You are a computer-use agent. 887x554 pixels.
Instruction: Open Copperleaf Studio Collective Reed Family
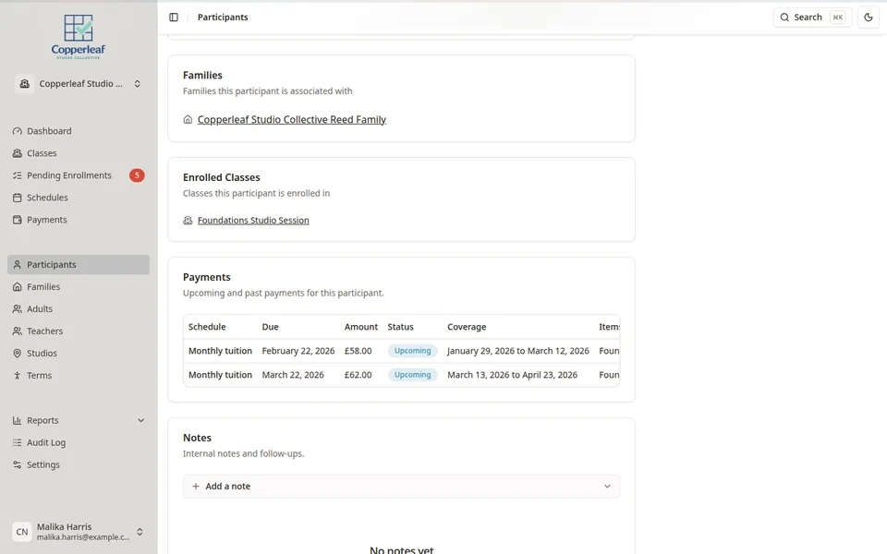click(292, 119)
